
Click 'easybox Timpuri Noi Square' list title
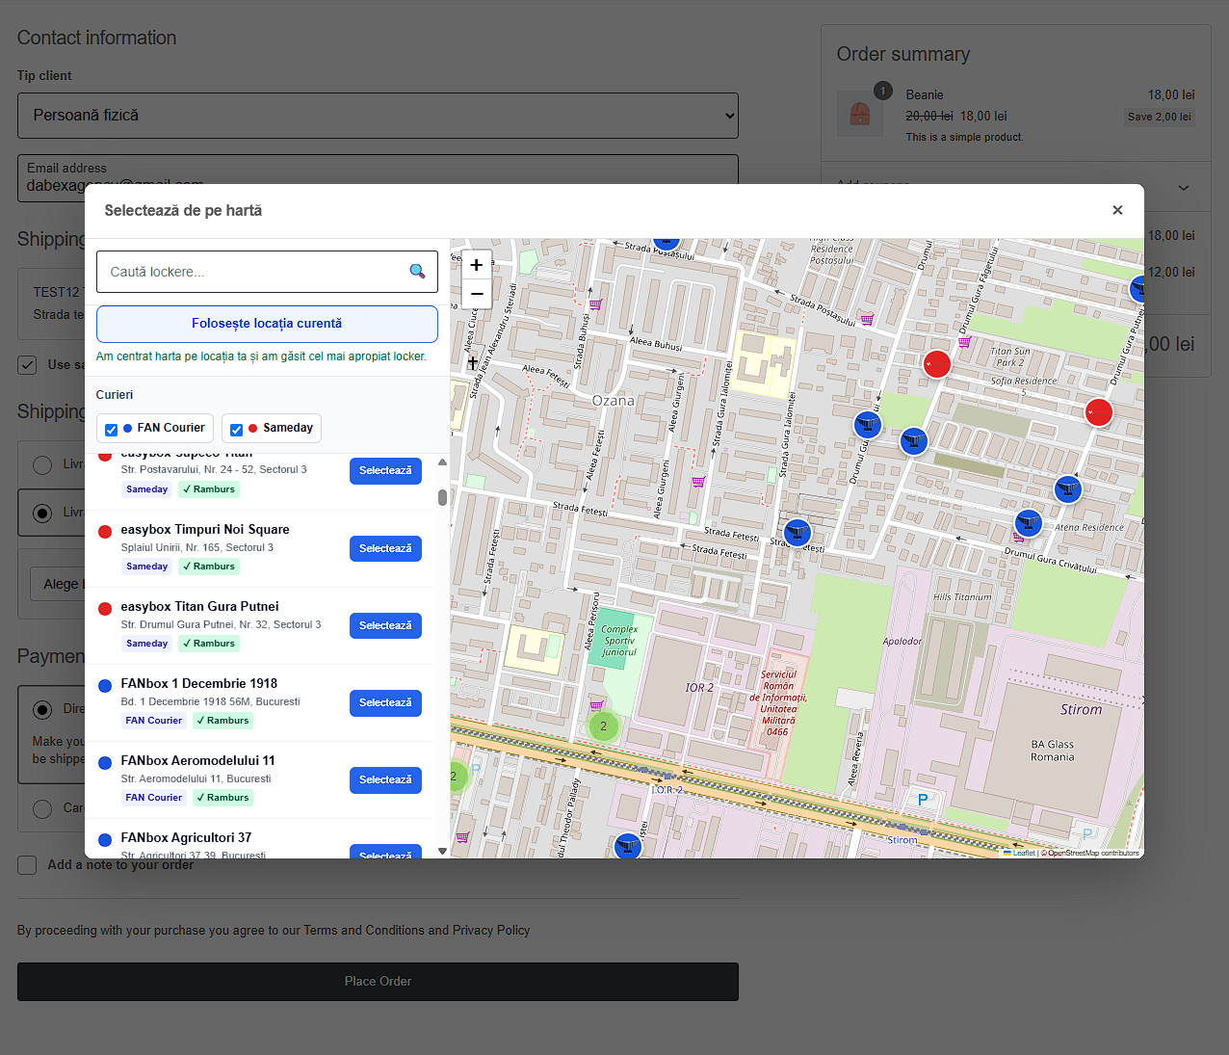click(x=205, y=530)
